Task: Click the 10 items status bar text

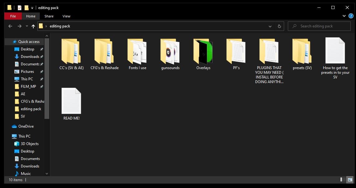Action: pyautogui.click(x=16, y=180)
